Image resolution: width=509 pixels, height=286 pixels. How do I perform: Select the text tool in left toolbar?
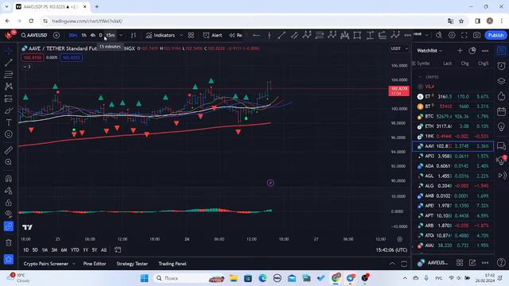(x=9, y=122)
